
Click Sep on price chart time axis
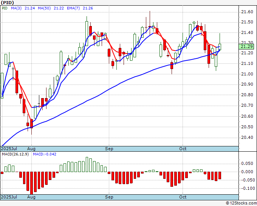coord(109,149)
